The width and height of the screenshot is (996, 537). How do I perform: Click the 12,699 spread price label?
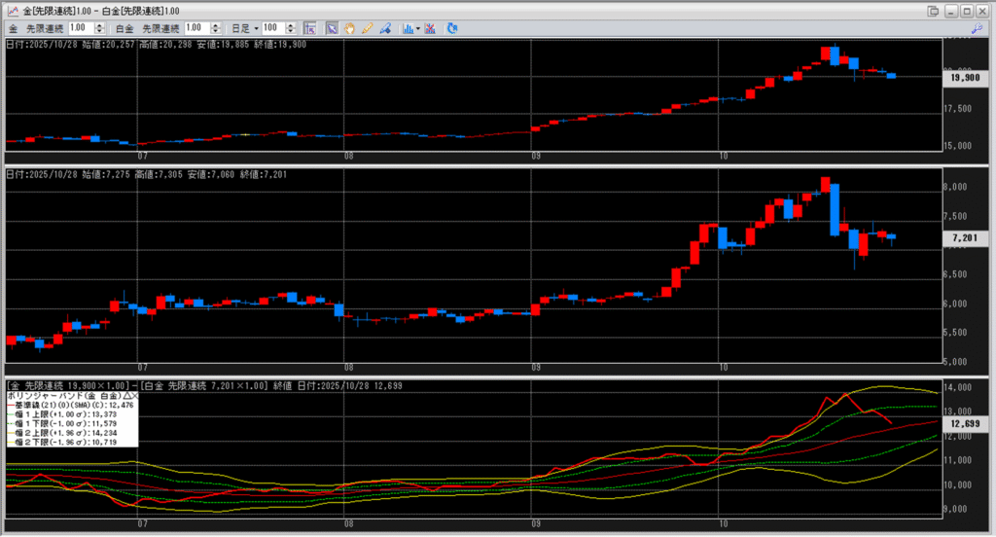pos(963,424)
